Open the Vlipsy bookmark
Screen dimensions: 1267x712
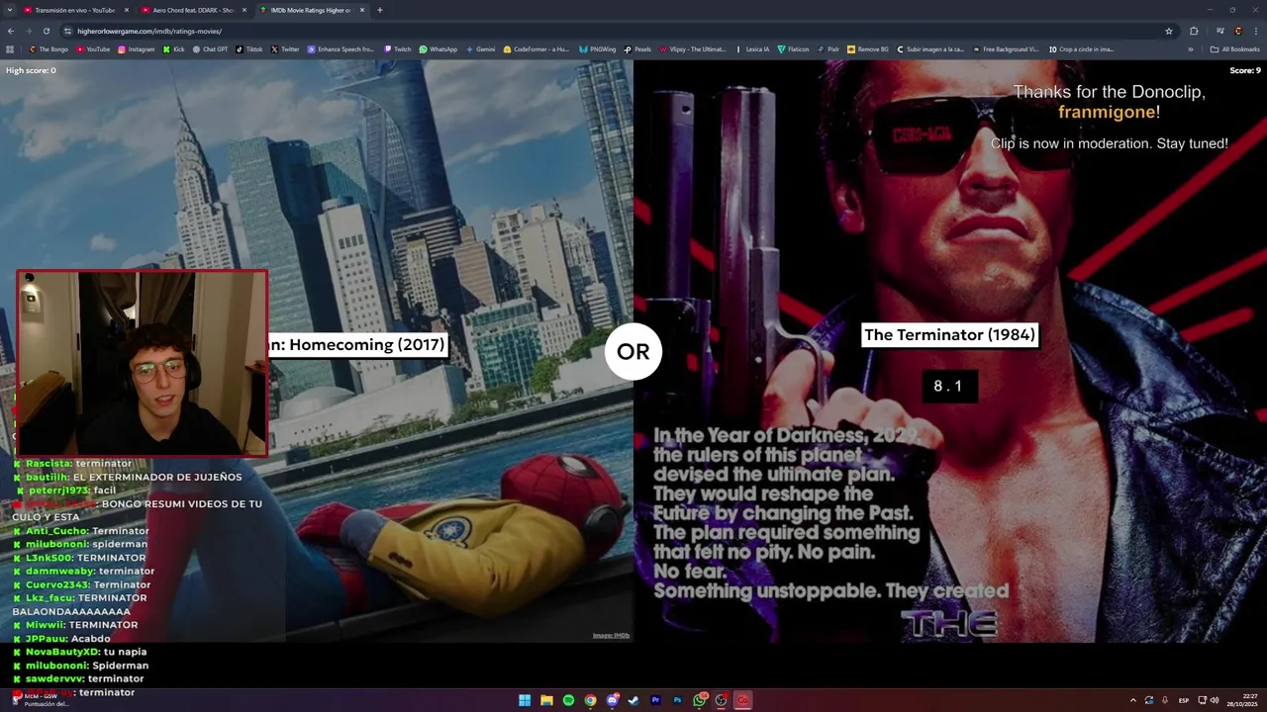(x=692, y=48)
